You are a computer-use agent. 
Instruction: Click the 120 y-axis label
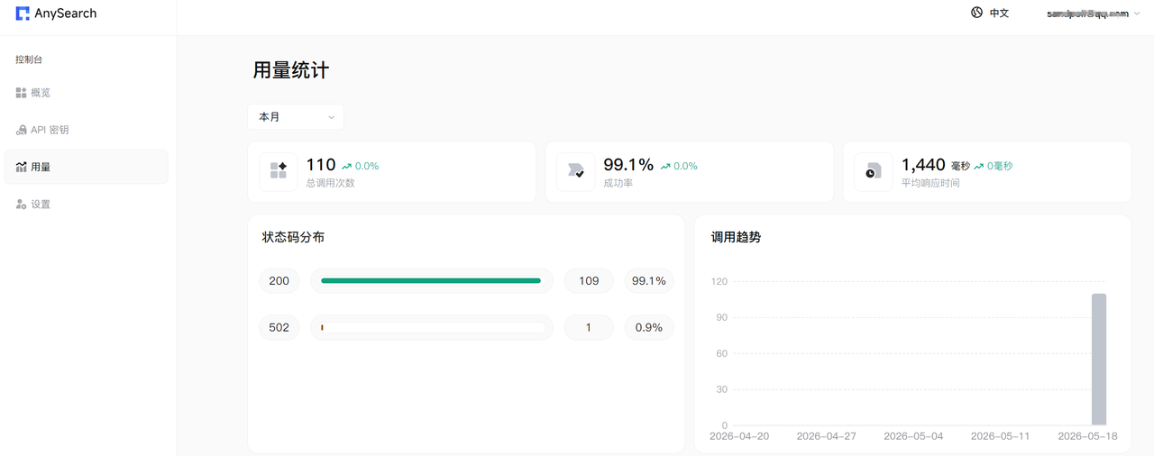[719, 281]
